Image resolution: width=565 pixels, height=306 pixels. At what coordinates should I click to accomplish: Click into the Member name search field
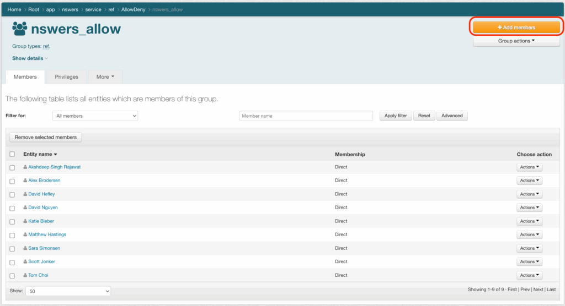pyautogui.click(x=306, y=116)
